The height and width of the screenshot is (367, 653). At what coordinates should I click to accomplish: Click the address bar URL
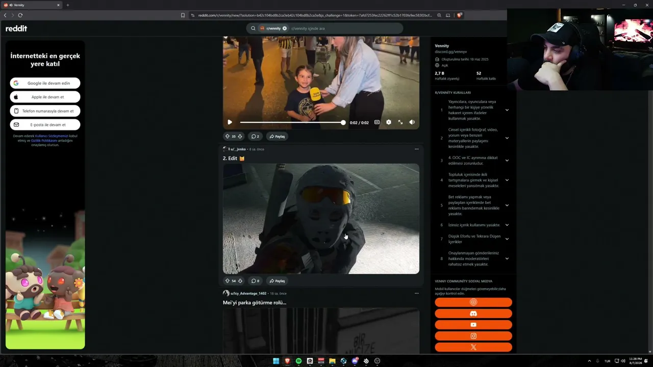pos(315,15)
